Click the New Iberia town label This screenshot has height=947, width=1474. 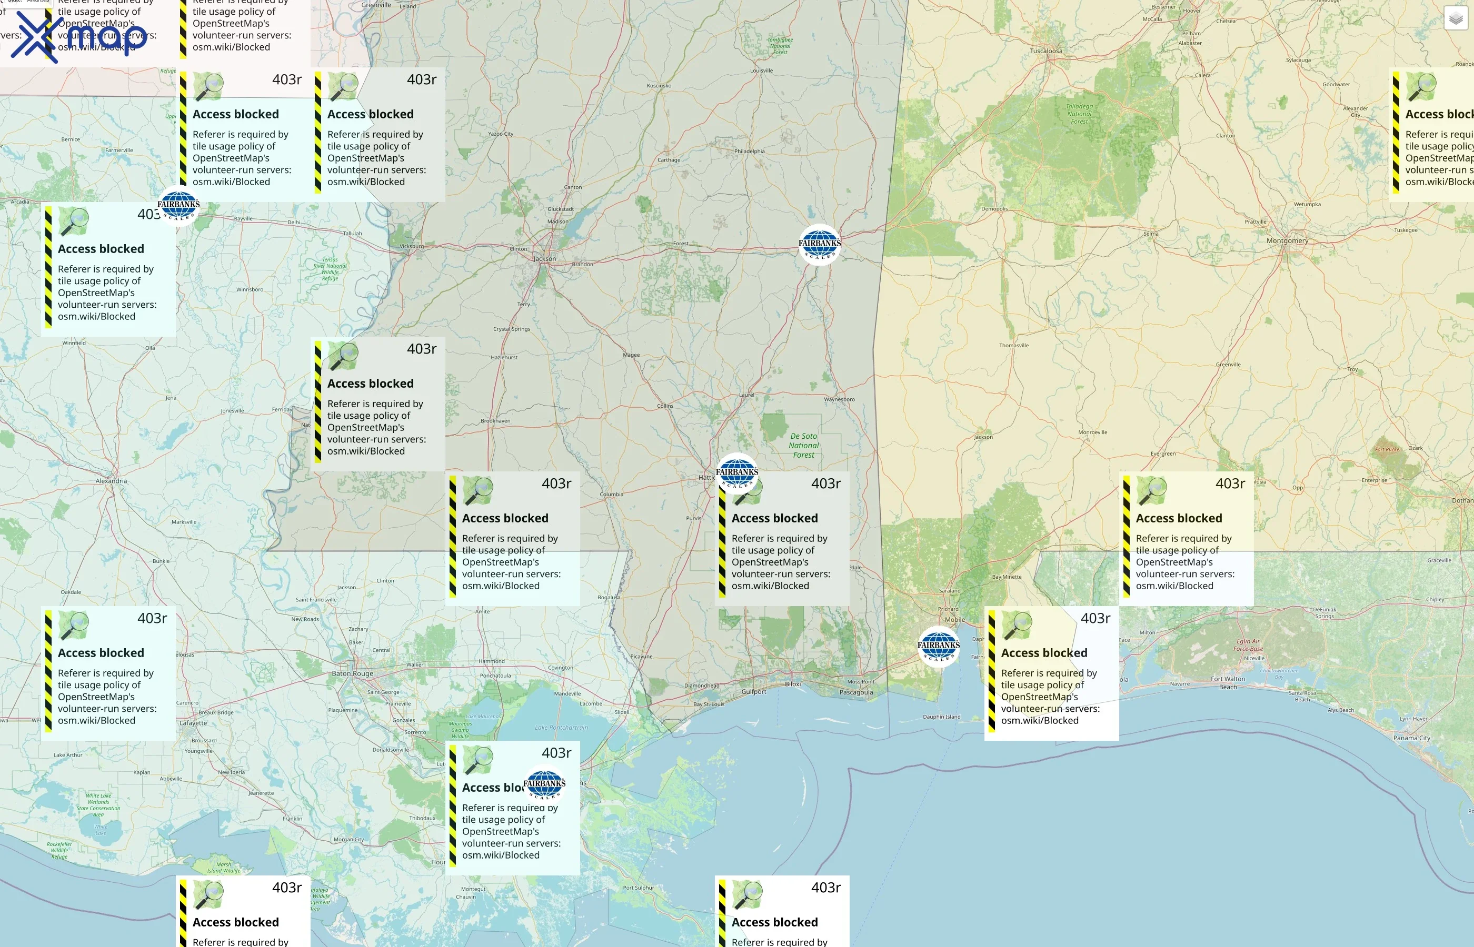231,772
